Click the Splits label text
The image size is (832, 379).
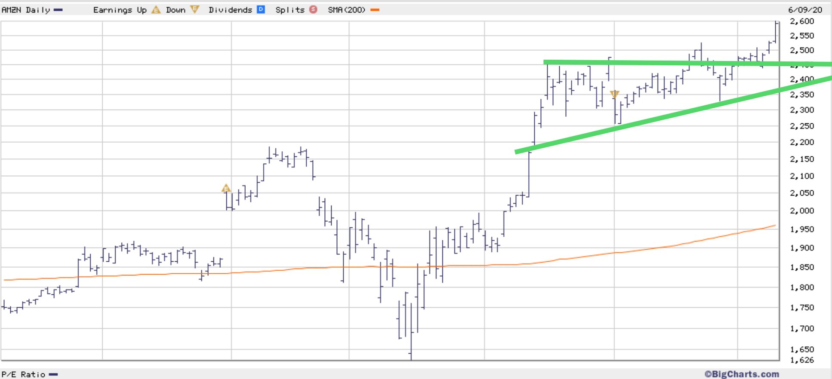click(x=290, y=10)
